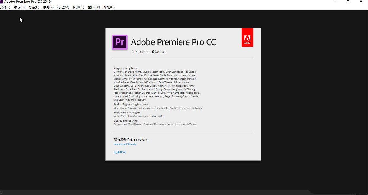Click the Adobe Premiere Pro CC heading
368x195 pixels.
coord(173,42)
